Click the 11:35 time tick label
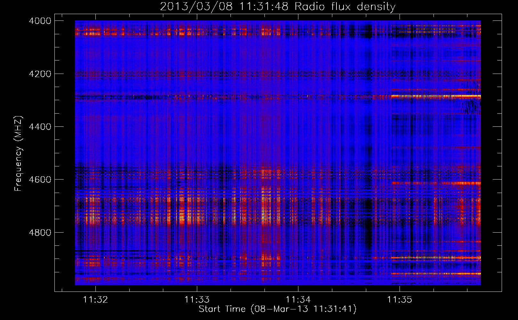518x320 pixels. pyautogui.click(x=400, y=300)
